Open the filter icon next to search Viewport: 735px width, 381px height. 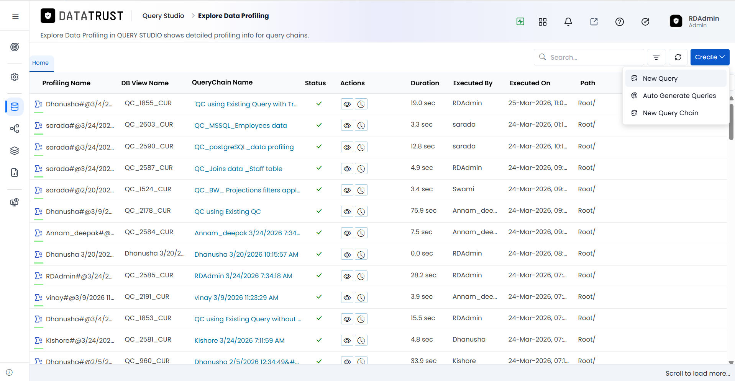tap(656, 57)
